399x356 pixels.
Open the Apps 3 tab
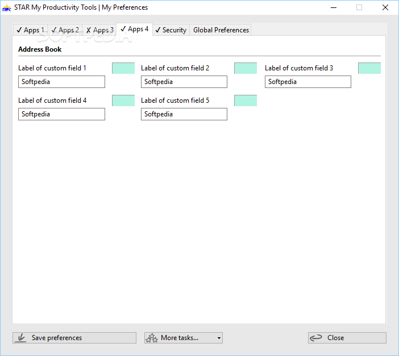[99, 30]
